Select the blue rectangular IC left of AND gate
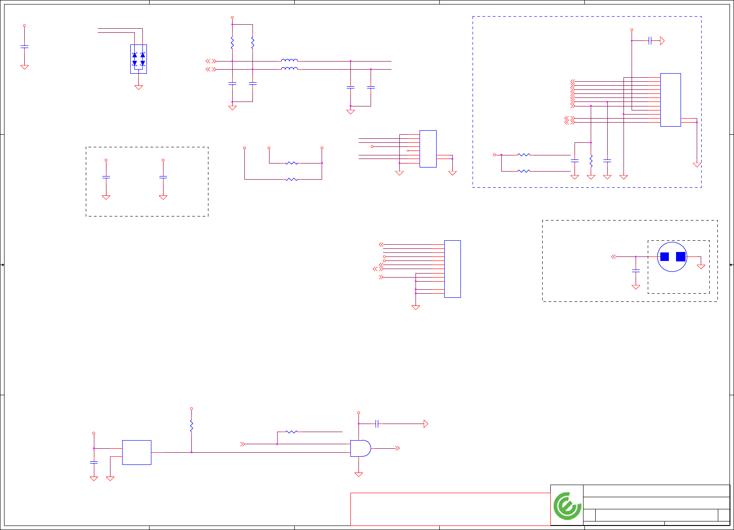 pos(137,452)
